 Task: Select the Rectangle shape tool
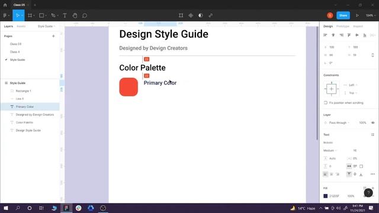(41, 15)
